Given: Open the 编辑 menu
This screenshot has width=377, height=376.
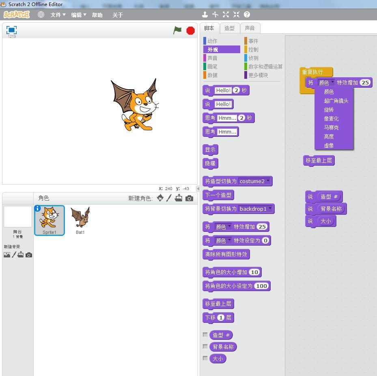Looking at the screenshot, I should 79,15.
